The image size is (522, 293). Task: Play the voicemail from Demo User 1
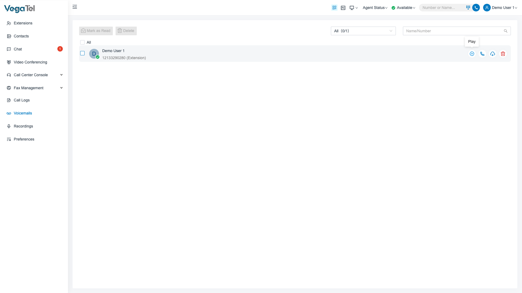472,54
